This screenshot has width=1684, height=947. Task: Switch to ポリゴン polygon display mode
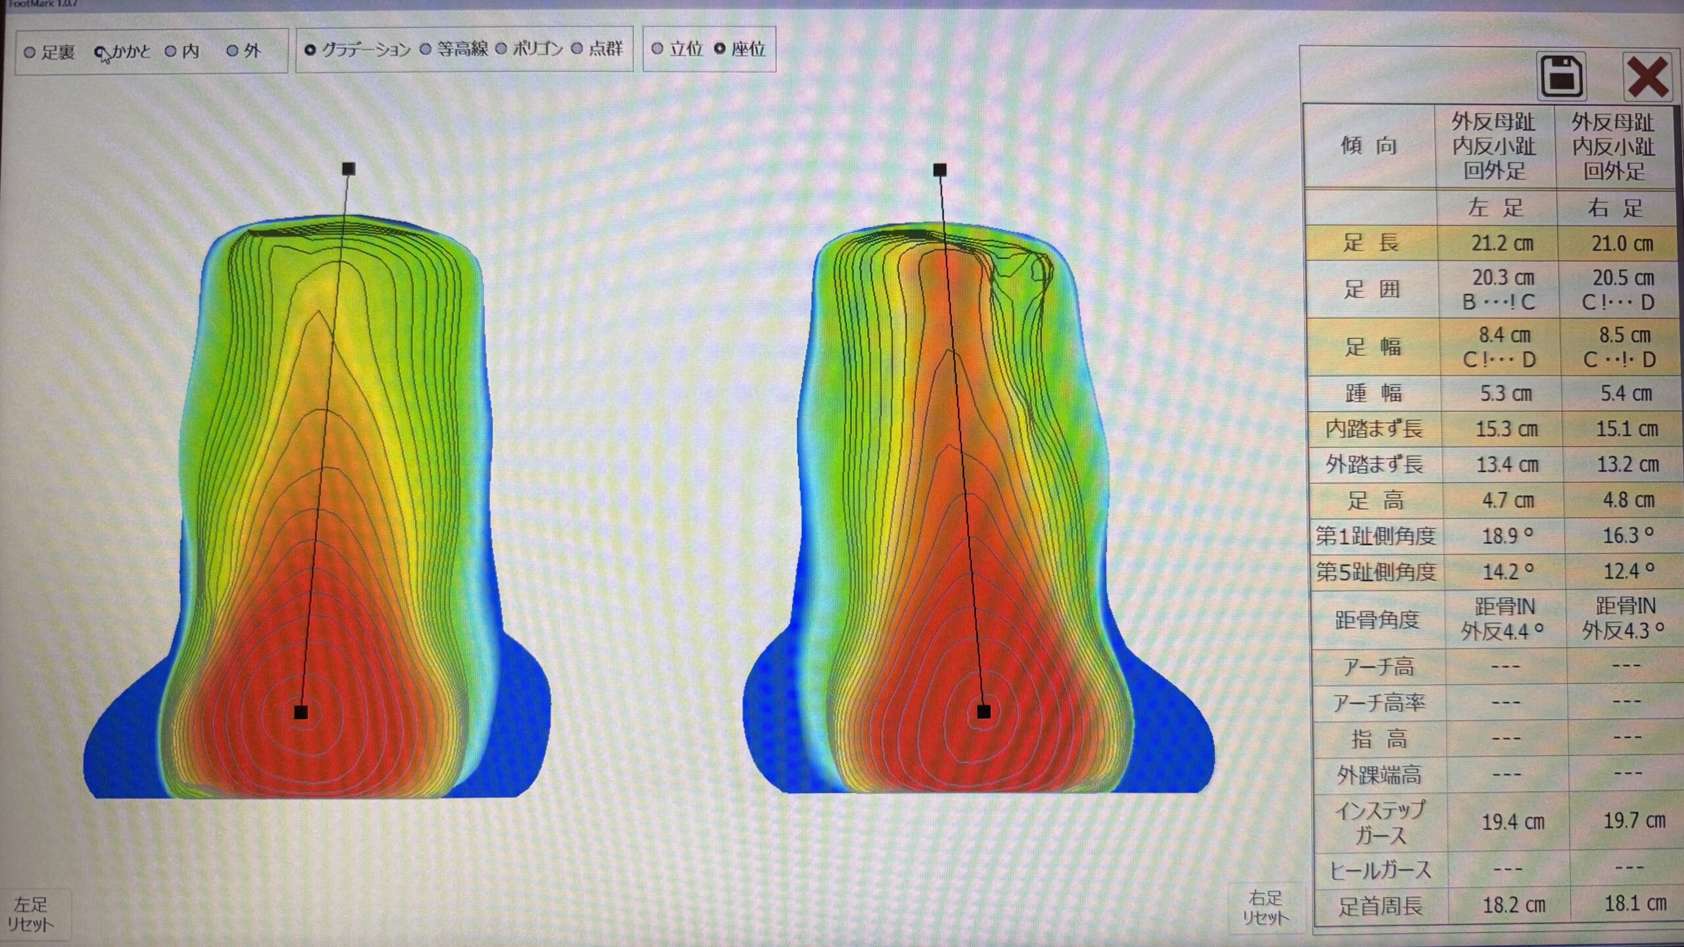click(501, 49)
